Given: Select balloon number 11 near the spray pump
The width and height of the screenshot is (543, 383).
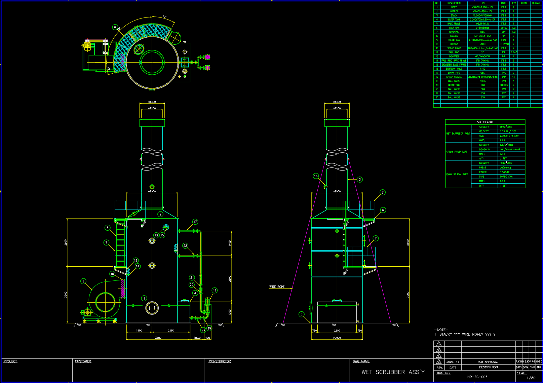Looking at the screenshot, I should coord(215,291).
